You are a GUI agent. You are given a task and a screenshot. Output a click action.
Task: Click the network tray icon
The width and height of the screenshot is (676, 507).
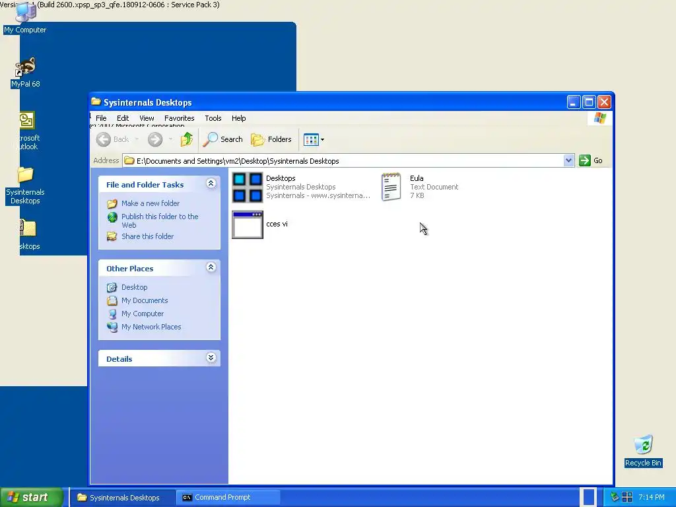click(x=615, y=497)
